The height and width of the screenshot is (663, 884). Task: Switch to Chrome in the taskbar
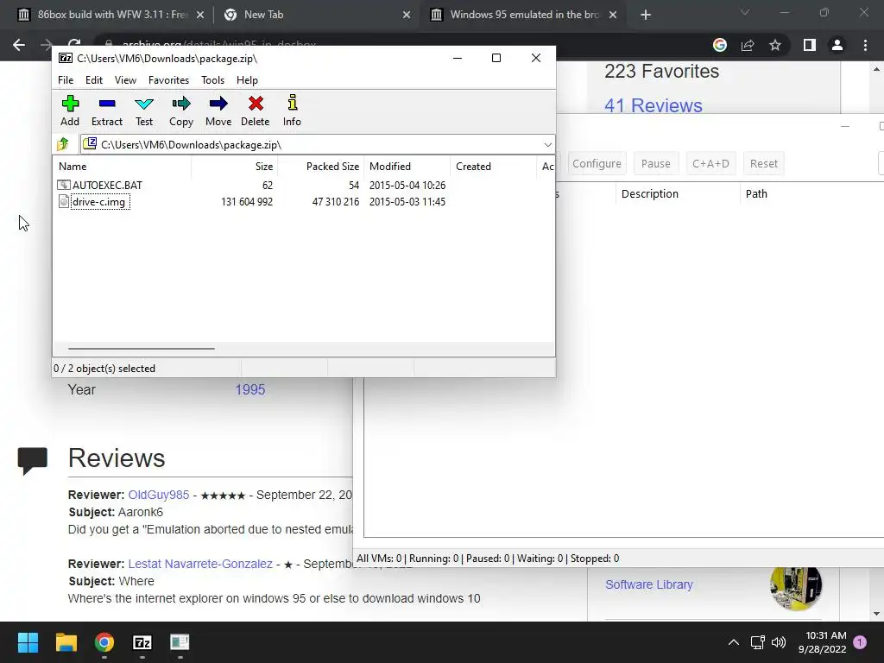104,642
